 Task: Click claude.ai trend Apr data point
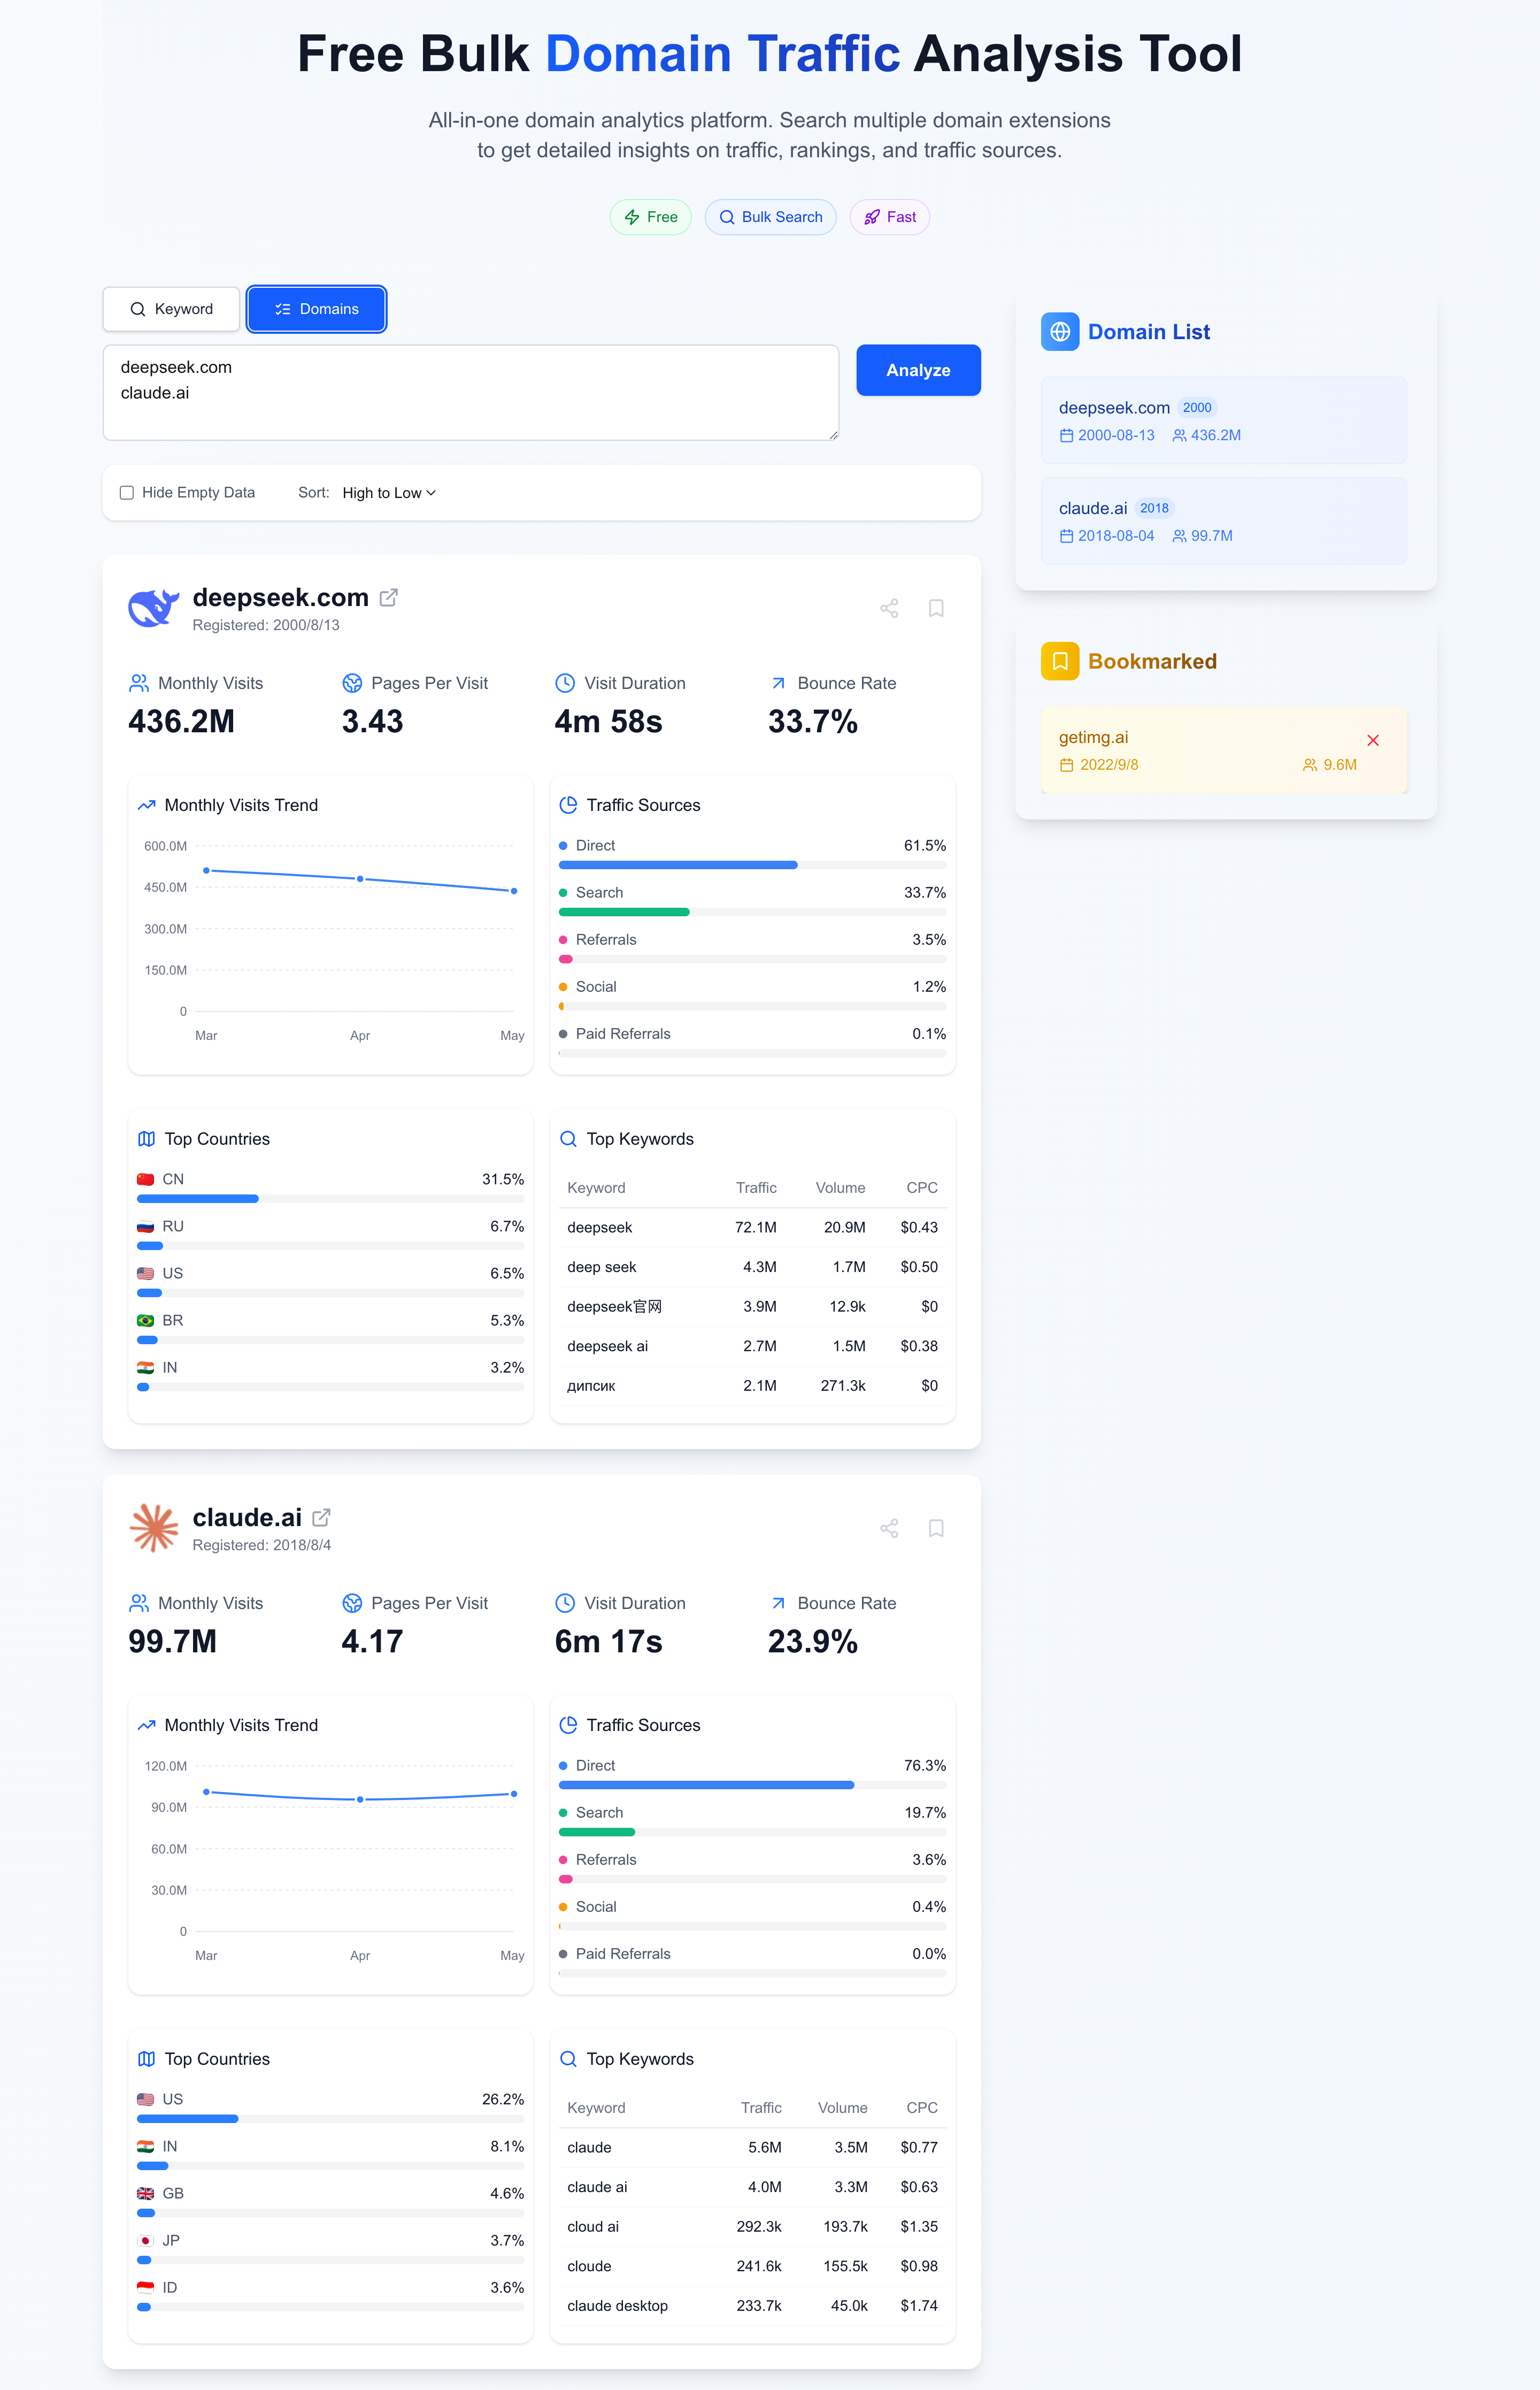coord(360,1800)
